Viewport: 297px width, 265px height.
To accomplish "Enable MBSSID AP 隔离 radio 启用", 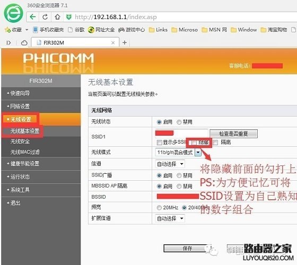I will point(159,187).
